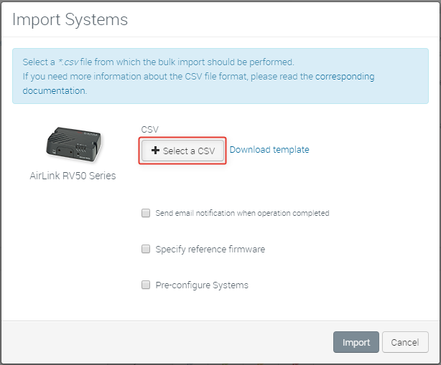This screenshot has height=365, width=441.
Task: Open the corresponding documentation link
Action: (344, 76)
